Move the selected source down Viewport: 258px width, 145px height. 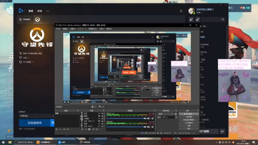pyautogui.click(x=97, y=130)
